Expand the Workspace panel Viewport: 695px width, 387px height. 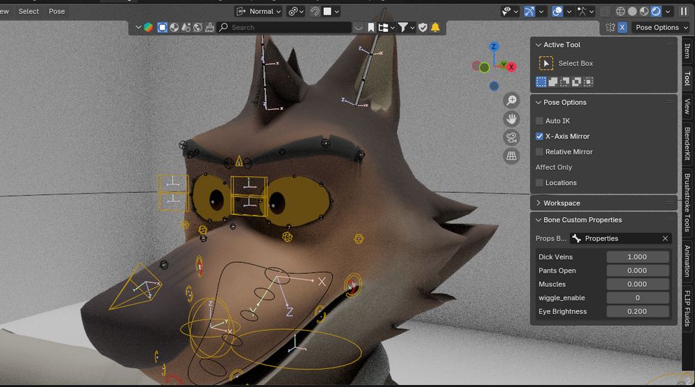click(x=538, y=203)
